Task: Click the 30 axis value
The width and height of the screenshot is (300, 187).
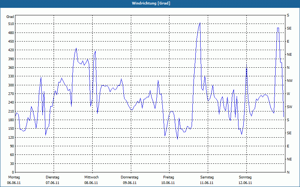Action: [12, 164]
